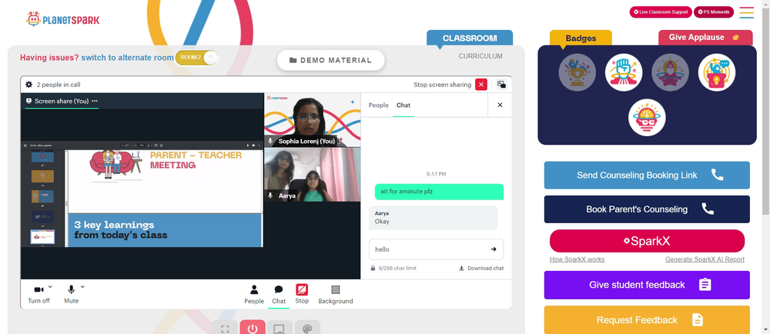770x334 pixels.
Task: Toggle the Chat button in bottom toolbar
Action: click(279, 294)
